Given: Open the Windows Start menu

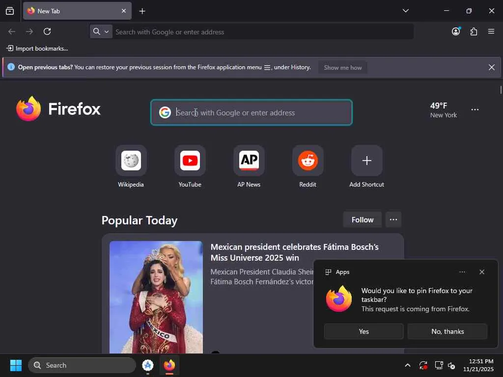Looking at the screenshot, I should point(16,365).
